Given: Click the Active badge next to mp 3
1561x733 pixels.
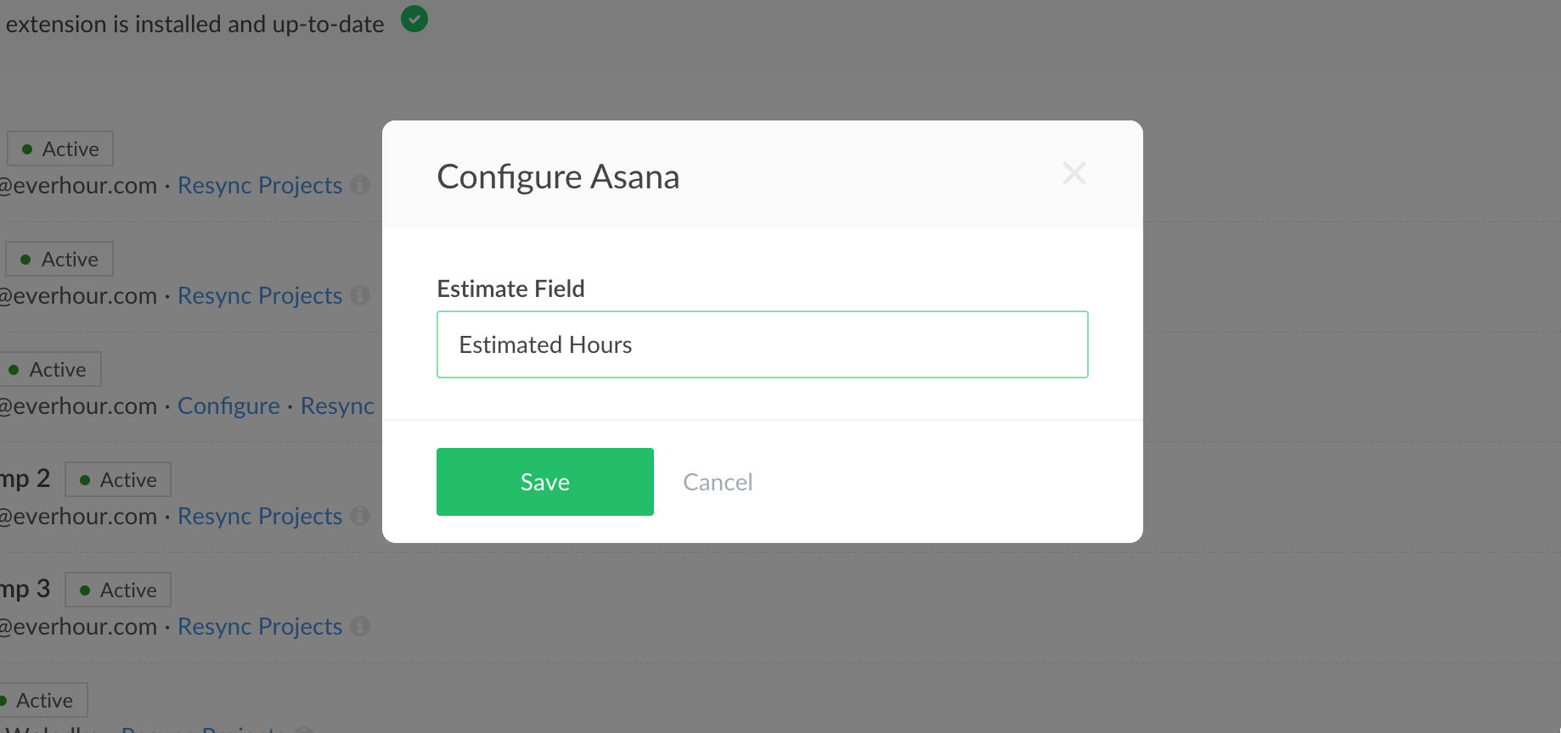Looking at the screenshot, I should pyautogui.click(x=118, y=590).
